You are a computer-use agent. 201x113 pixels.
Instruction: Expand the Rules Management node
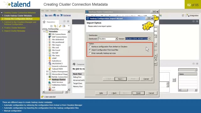47,72
